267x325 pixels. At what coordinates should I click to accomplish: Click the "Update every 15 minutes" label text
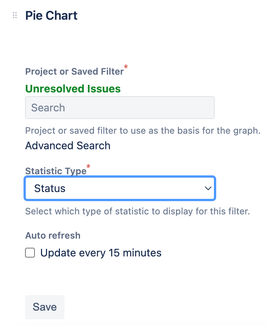(x=101, y=253)
